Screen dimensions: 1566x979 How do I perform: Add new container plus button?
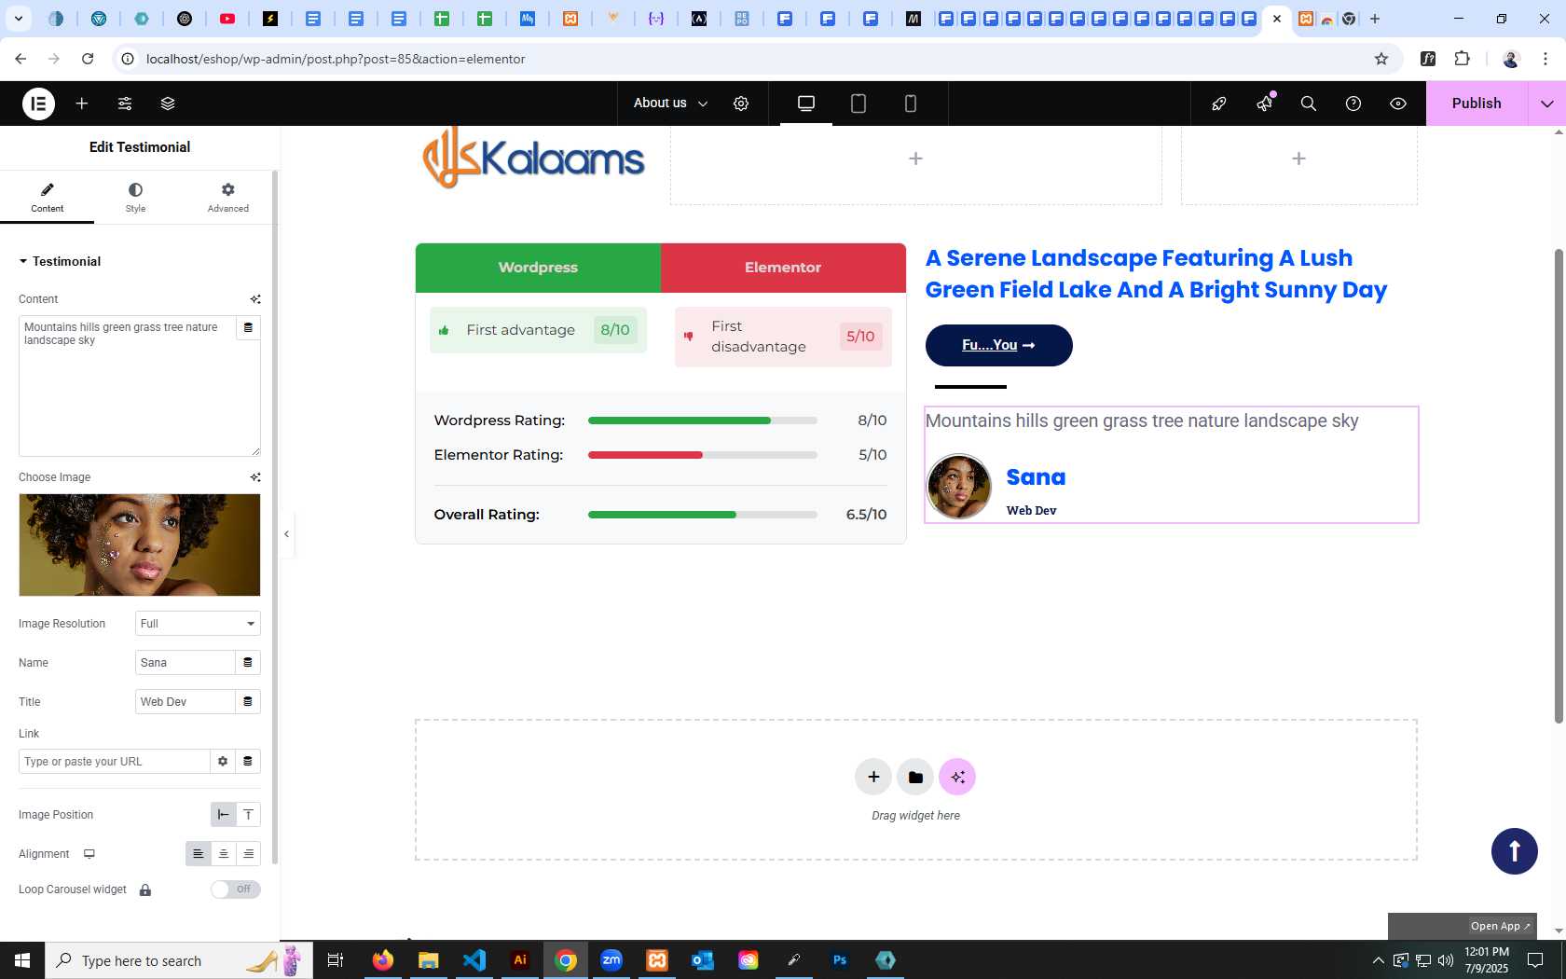click(x=873, y=777)
